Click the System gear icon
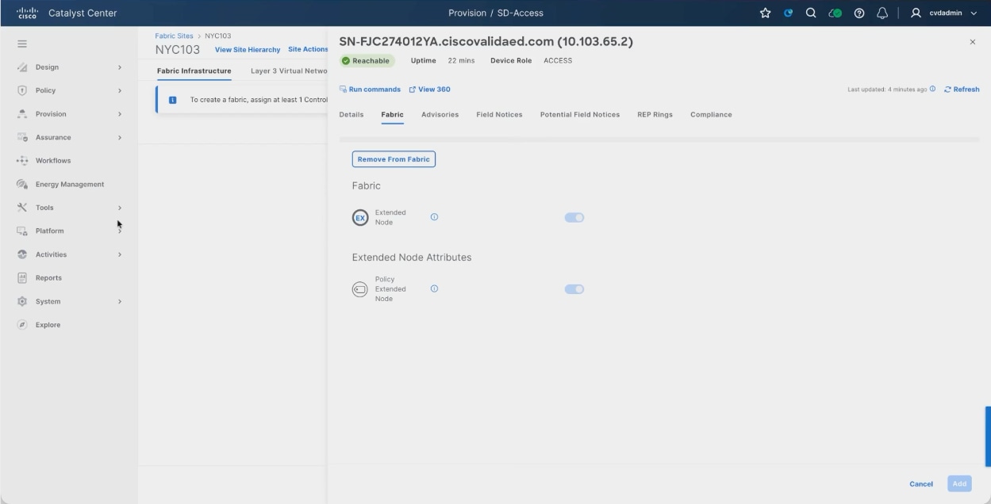Image resolution: width=991 pixels, height=504 pixels. point(22,301)
